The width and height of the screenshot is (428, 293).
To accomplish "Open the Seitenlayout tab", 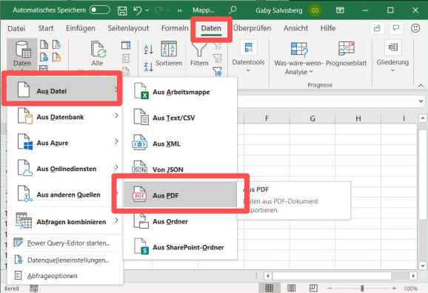I will (128, 28).
